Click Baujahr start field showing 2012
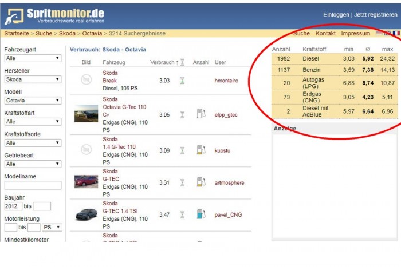The image size is (401, 267). click(13, 206)
